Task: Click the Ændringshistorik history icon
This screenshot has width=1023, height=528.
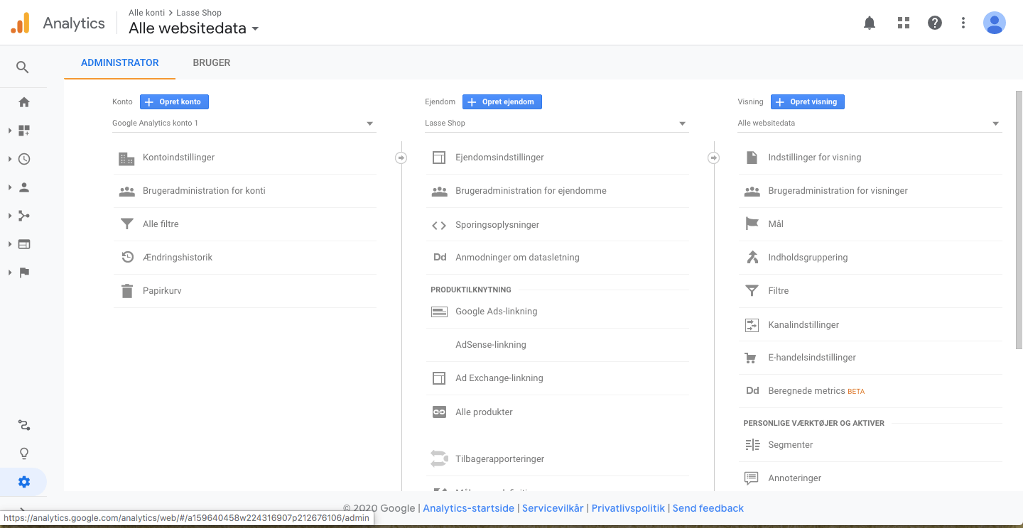Action: (x=127, y=258)
